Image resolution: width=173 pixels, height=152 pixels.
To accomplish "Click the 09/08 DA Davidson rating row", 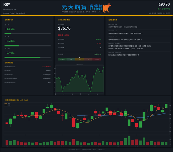I will coord(28,67).
